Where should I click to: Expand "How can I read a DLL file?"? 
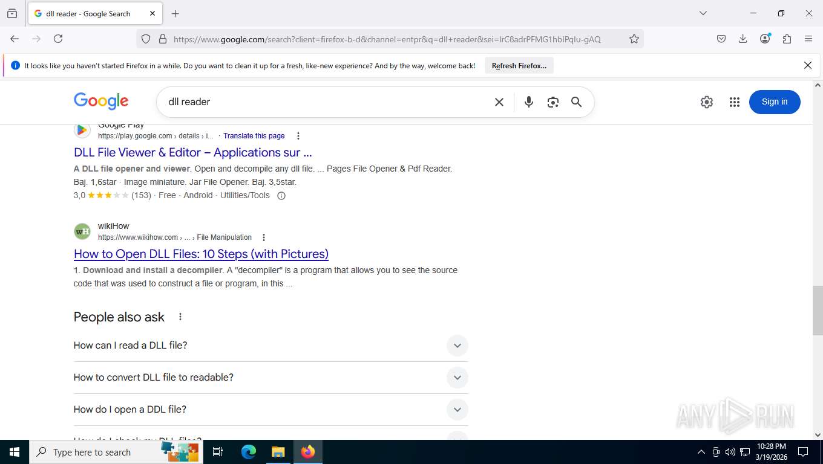pos(271,346)
